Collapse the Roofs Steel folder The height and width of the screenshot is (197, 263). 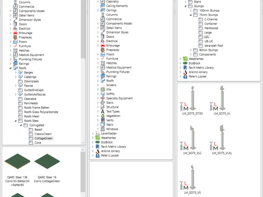pos(16,121)
